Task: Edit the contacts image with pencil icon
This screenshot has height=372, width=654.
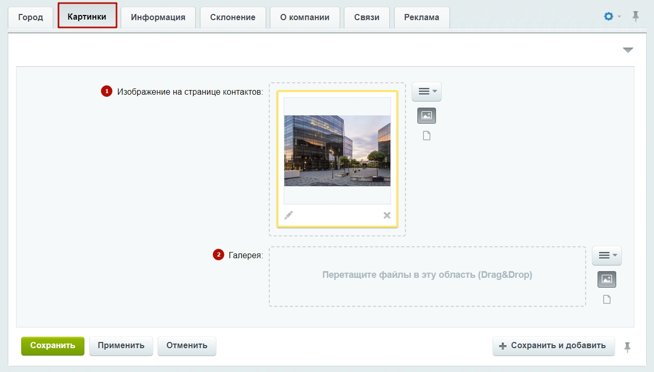Action: coord(288,215)
